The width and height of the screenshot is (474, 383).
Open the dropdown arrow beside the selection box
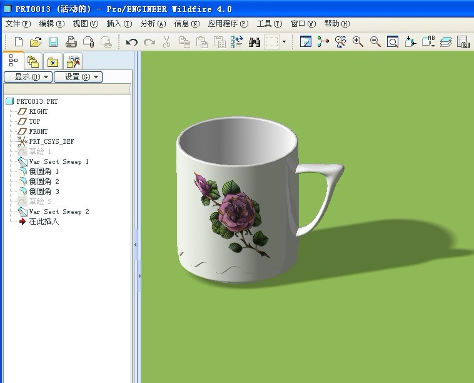[x=284, y=41]
